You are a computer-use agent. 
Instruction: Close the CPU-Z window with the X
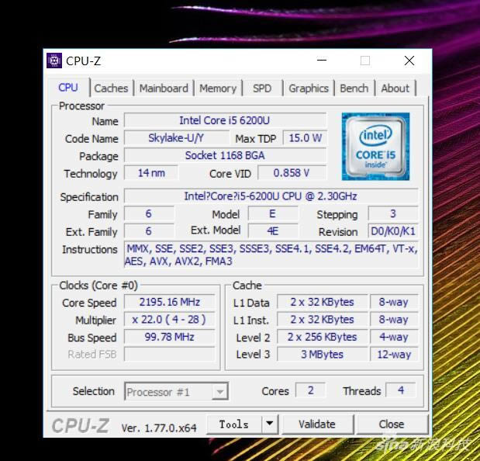(x=409, y=61)
